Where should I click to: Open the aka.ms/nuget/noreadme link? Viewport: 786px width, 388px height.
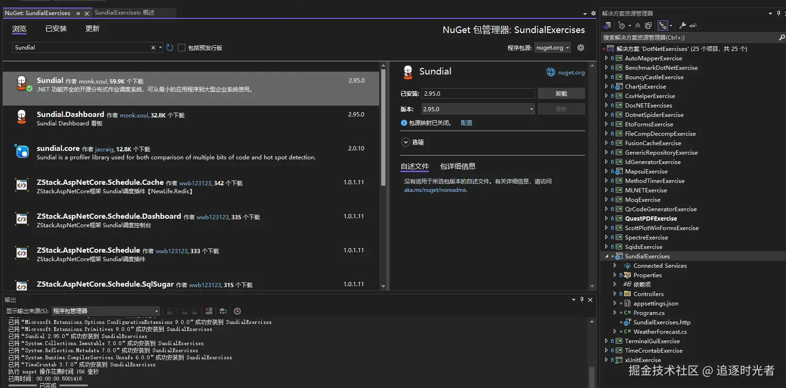[435, 190]
